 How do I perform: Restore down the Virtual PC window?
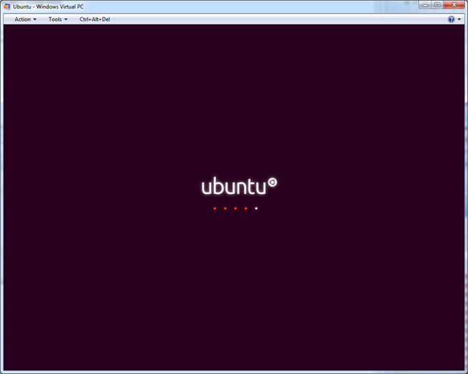click(x=437, y=5)
